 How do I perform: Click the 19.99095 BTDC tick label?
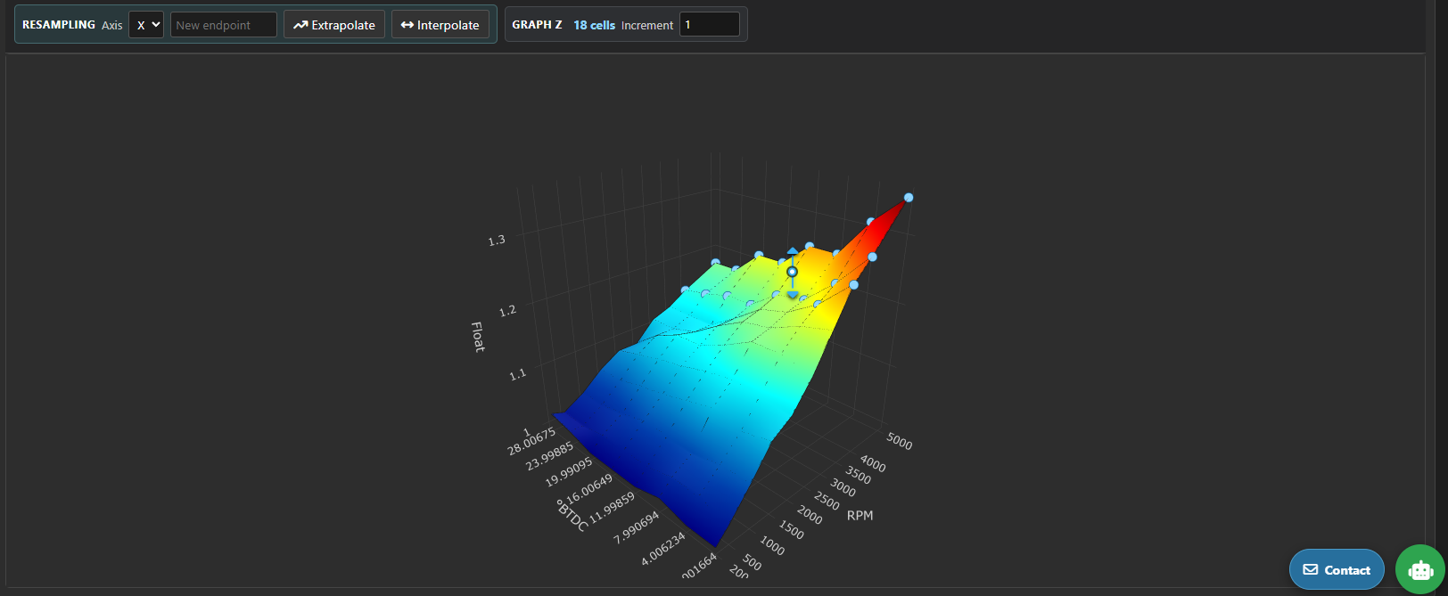pyautogui.click(x=569, y=473)
